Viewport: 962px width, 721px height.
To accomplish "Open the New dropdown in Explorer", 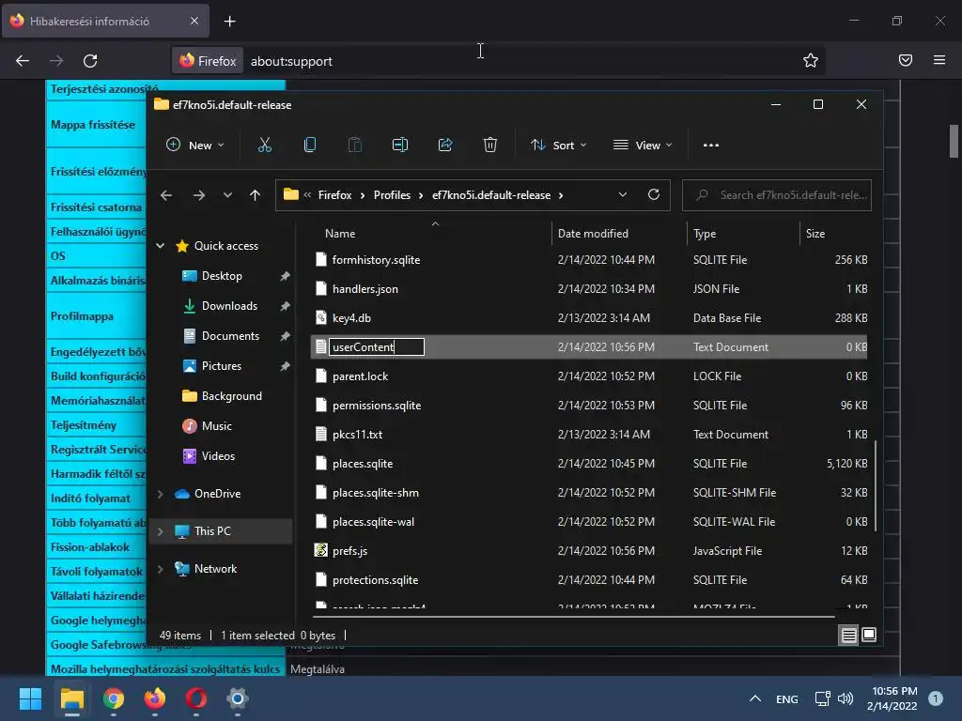I will coord(195,146).
